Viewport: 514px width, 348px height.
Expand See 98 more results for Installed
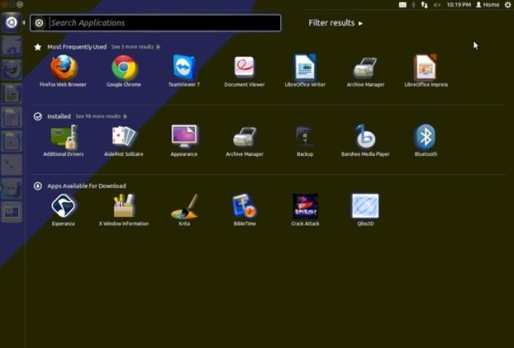coord(100,116)
